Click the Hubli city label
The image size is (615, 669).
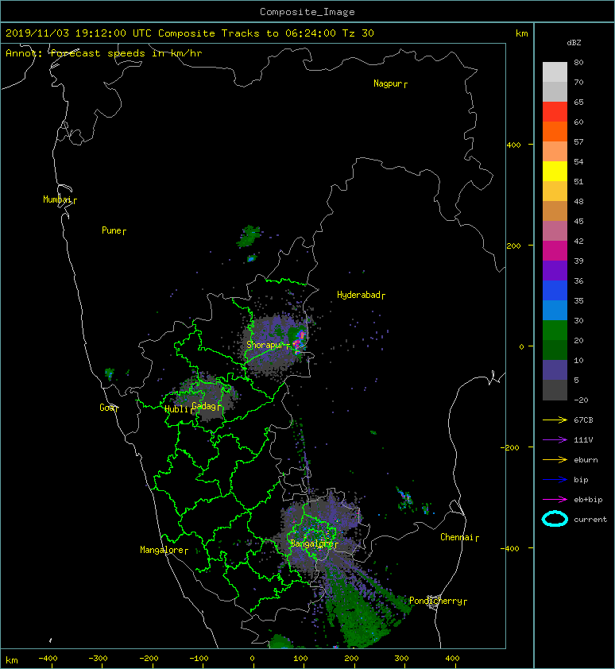point(176,409)
